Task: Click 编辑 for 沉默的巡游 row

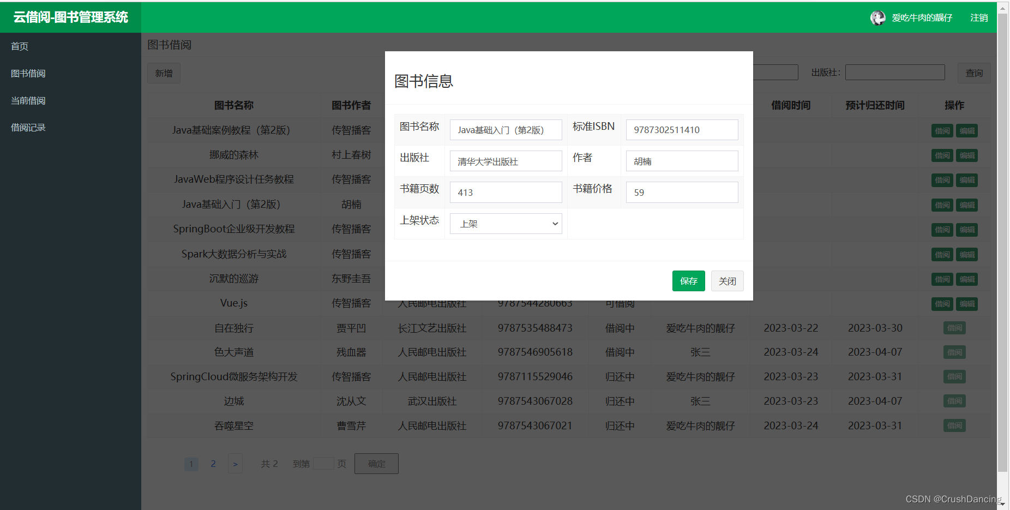Action: click(x=967, y=279)
